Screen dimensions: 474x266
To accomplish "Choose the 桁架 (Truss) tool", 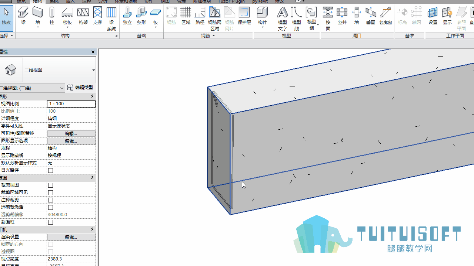I will 83,16.
